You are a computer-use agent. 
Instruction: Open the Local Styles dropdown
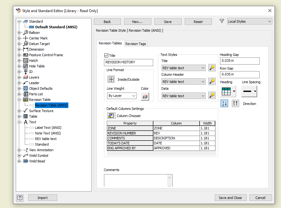coord(249,21)
